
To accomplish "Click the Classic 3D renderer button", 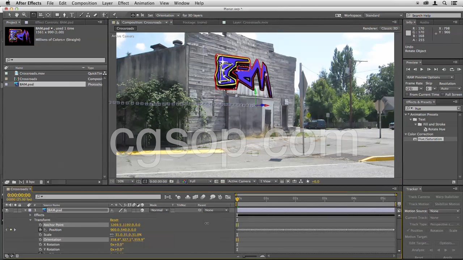I will [x=389, y=29].
